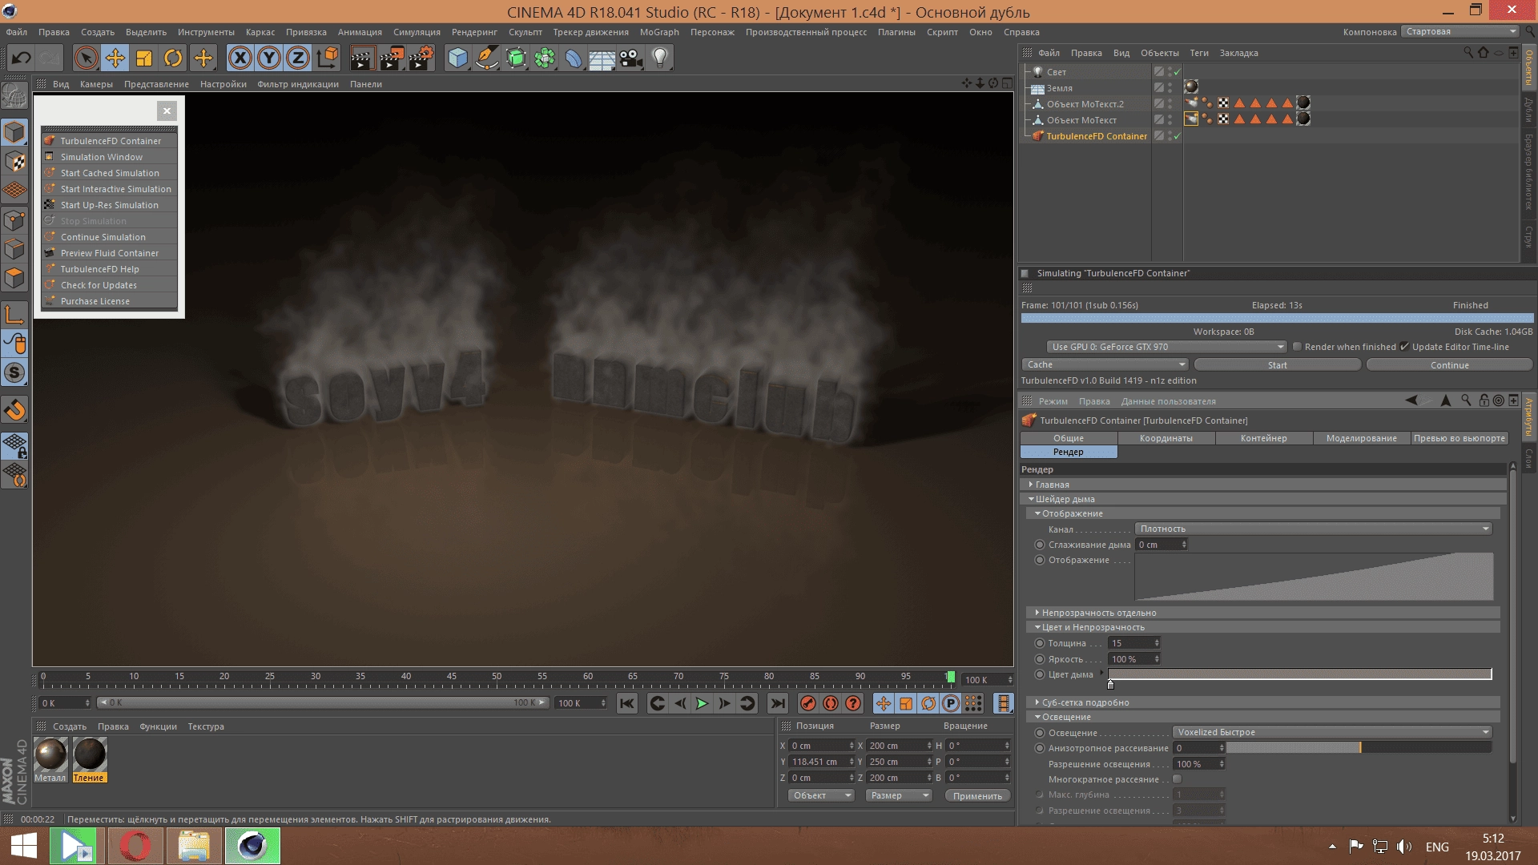Switch to the Моделирование tab

click(x=1361, y=438)
